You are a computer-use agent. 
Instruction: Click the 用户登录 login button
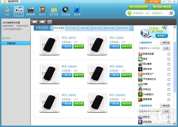[x=153, y=2]
